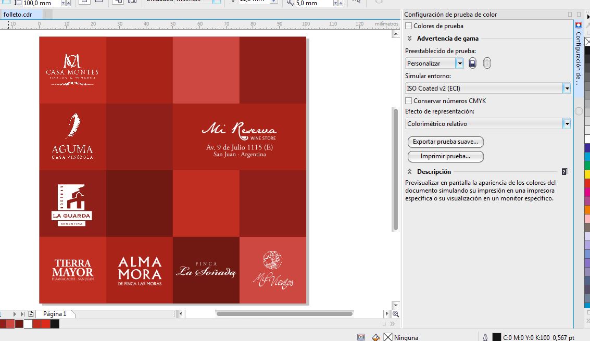The width and height of the screenshot is (590, 341).
Task: Click the scroll down arrow of the vertical scrollbar
Action: click(395, 305)
